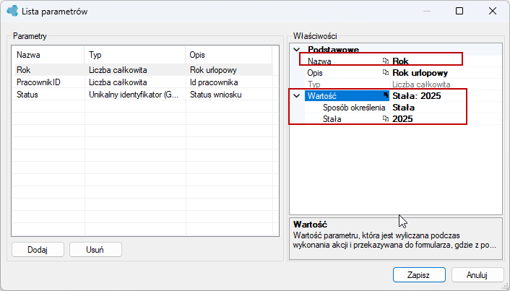The image size is (510, 291).
Task: Sort the list by the Opis column header
Action: point(229,55)
